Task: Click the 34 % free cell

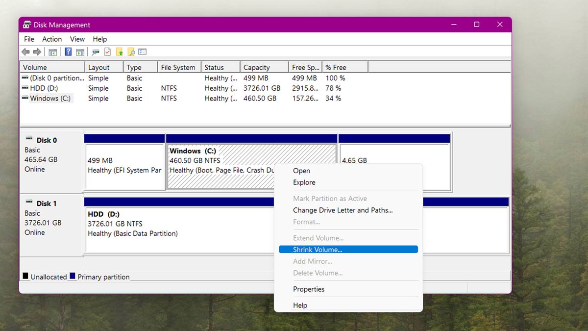Action: coord(333,99)
